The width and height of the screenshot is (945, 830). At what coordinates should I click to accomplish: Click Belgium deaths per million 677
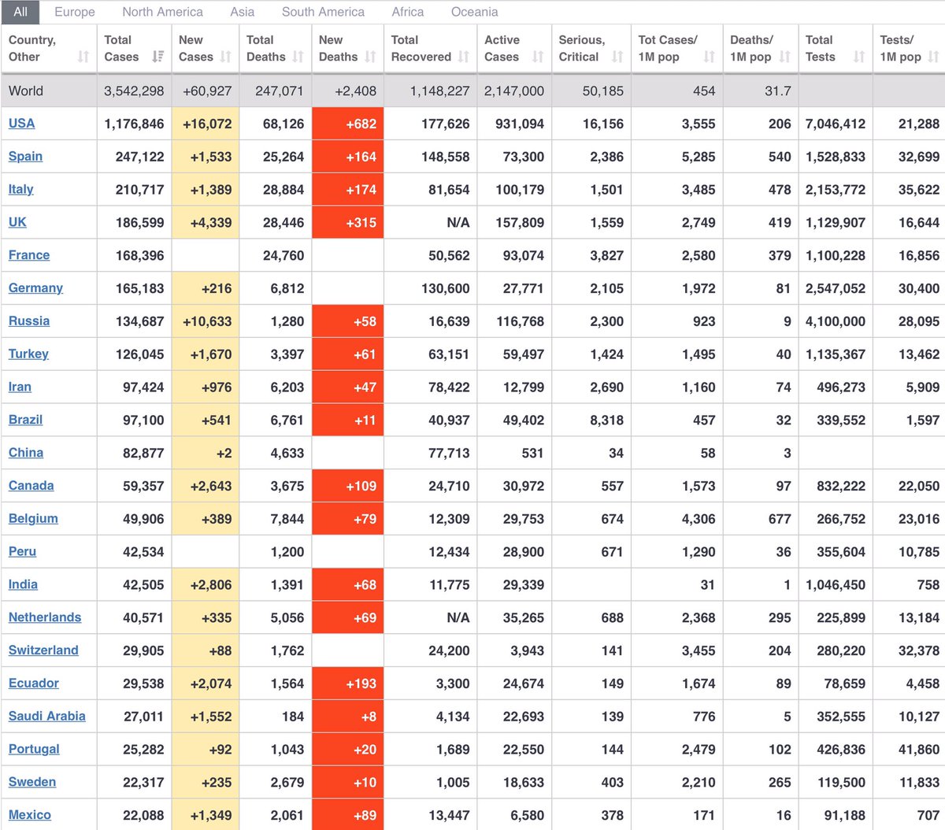[780, 519]
